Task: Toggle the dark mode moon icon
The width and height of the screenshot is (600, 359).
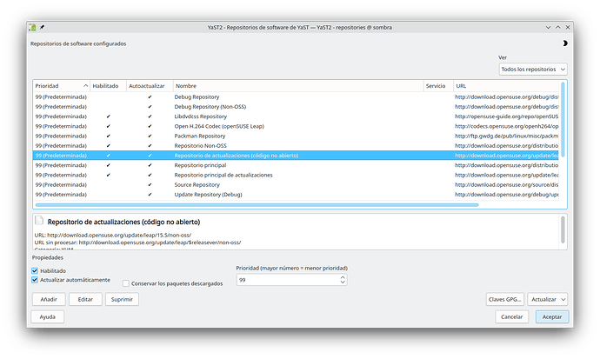Action: 565,43
